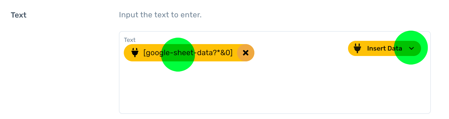Click the 'Input the text to enter.' description
The width and height of the screenshot is (449, 119).
point(160,15)
